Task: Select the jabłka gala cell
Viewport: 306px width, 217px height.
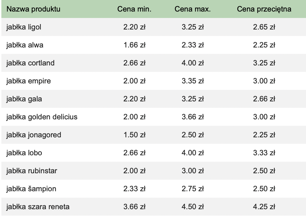Action: tap(24, 99)
